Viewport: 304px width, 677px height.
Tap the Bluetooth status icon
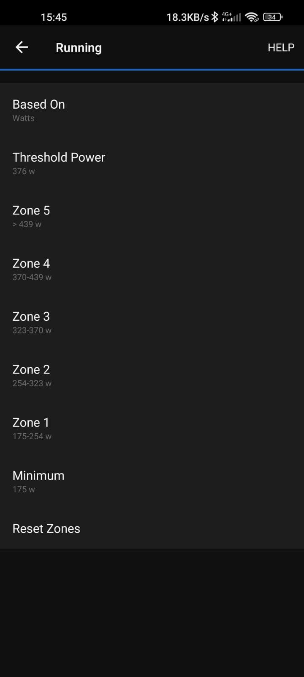(215, 17)
